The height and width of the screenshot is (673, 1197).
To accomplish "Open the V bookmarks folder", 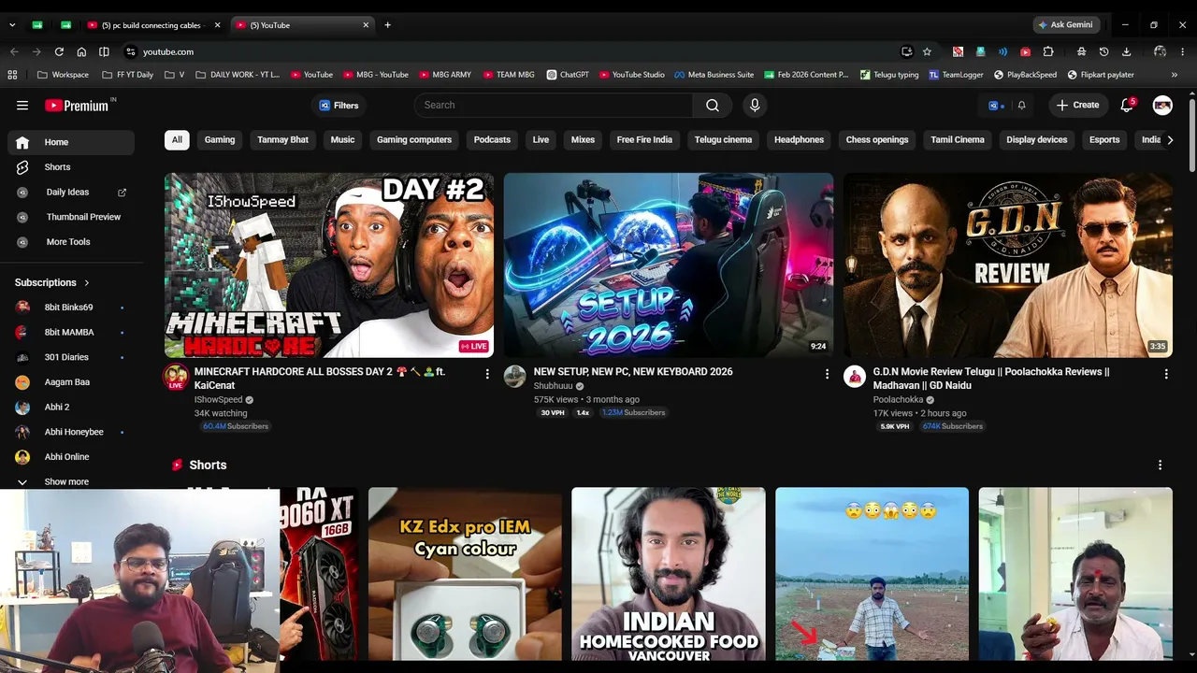I will 175,75.
